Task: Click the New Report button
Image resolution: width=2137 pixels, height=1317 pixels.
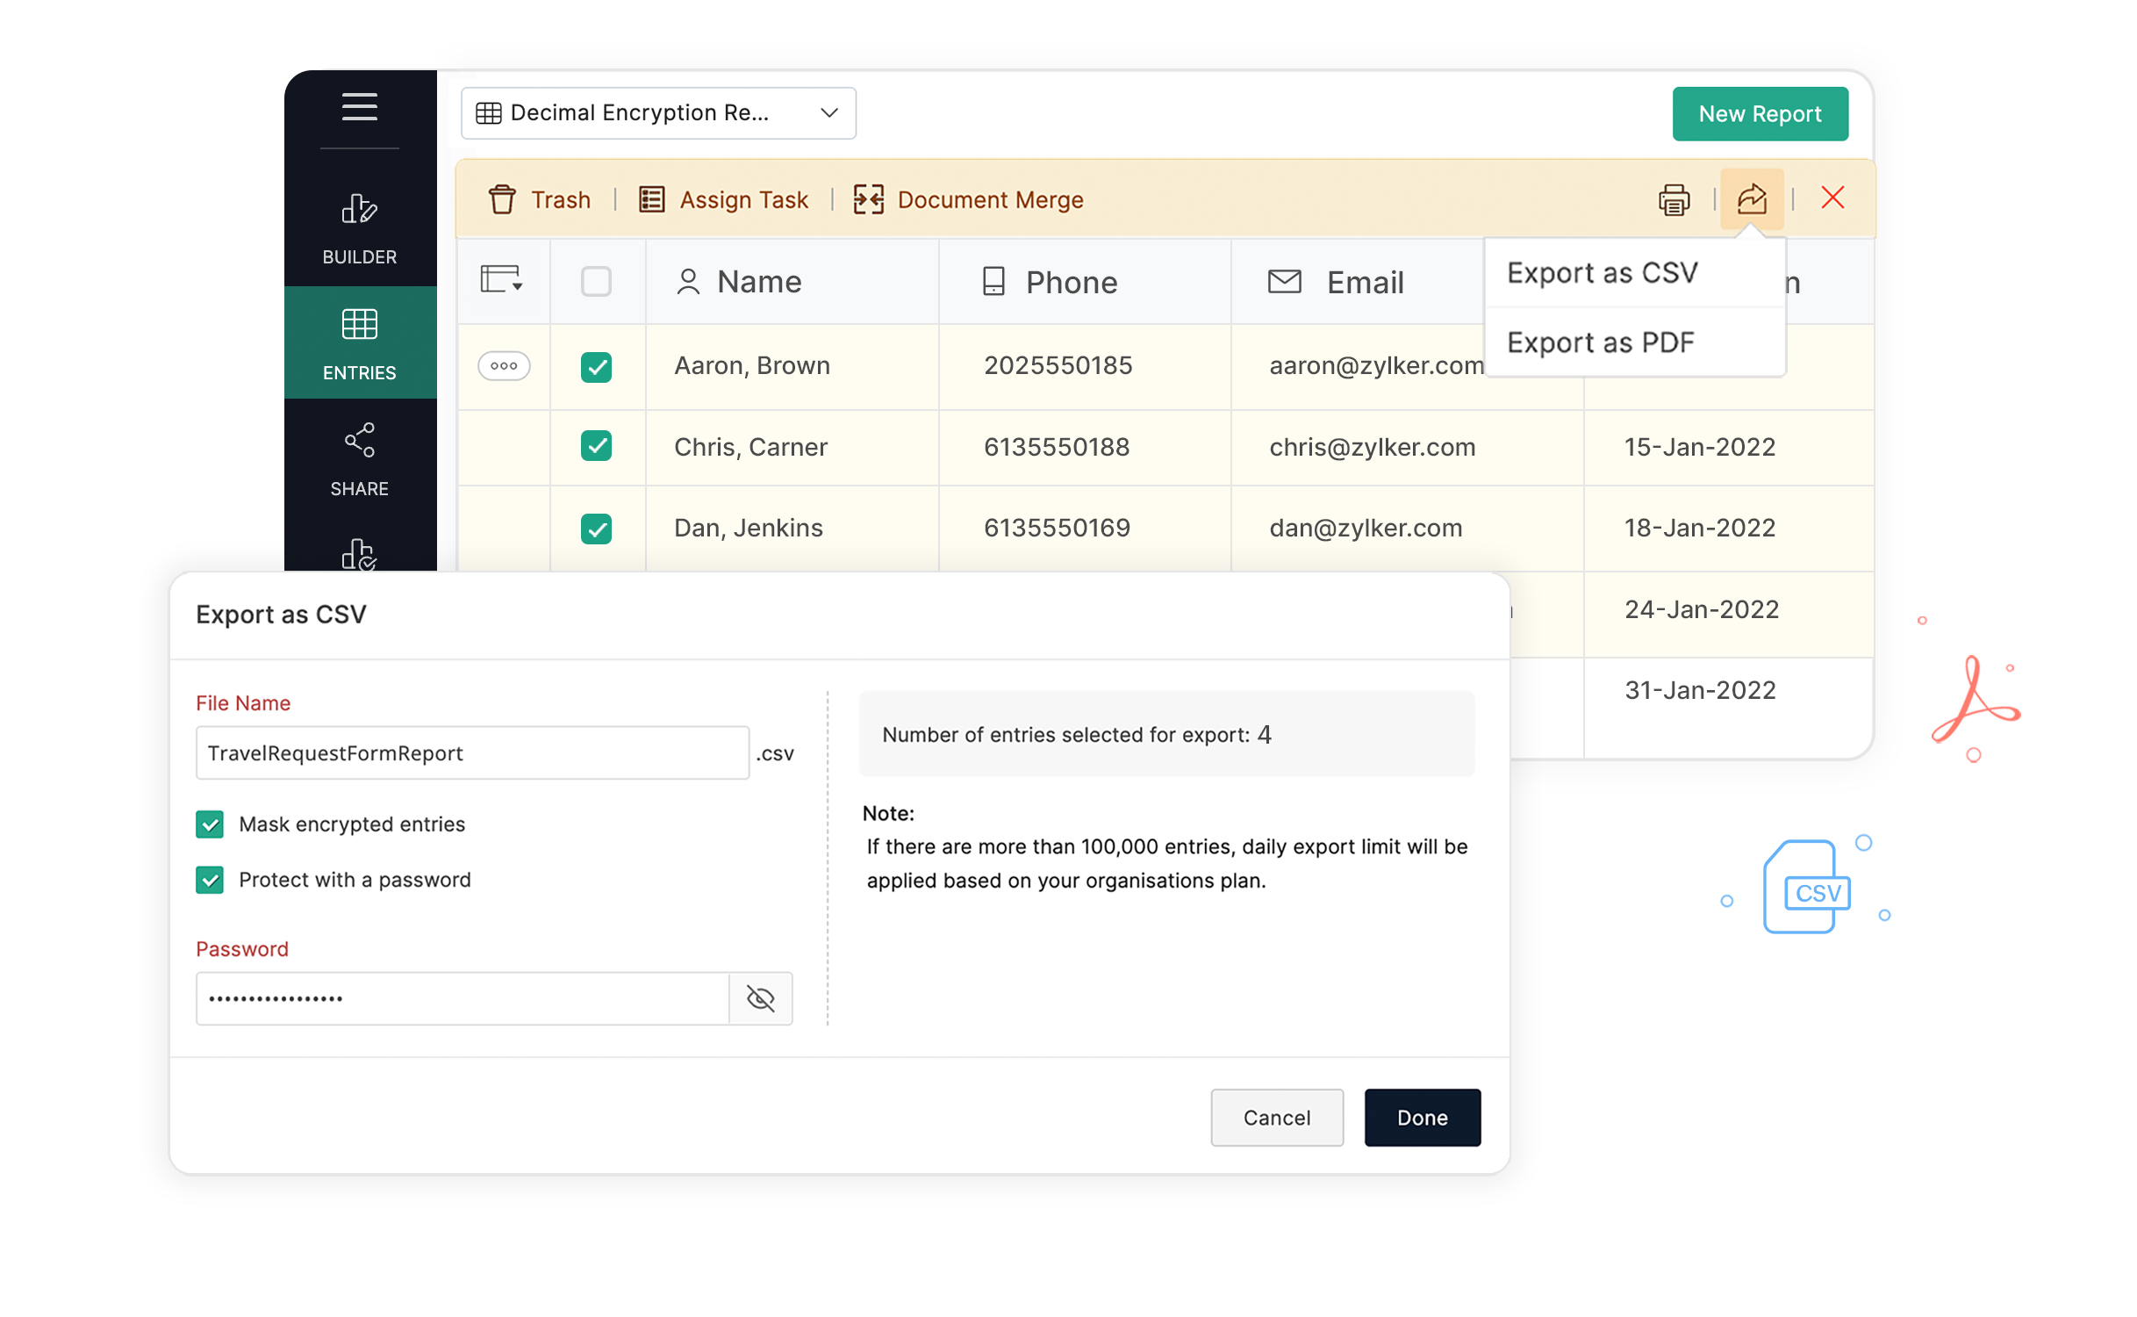Action: point(1760,113)
